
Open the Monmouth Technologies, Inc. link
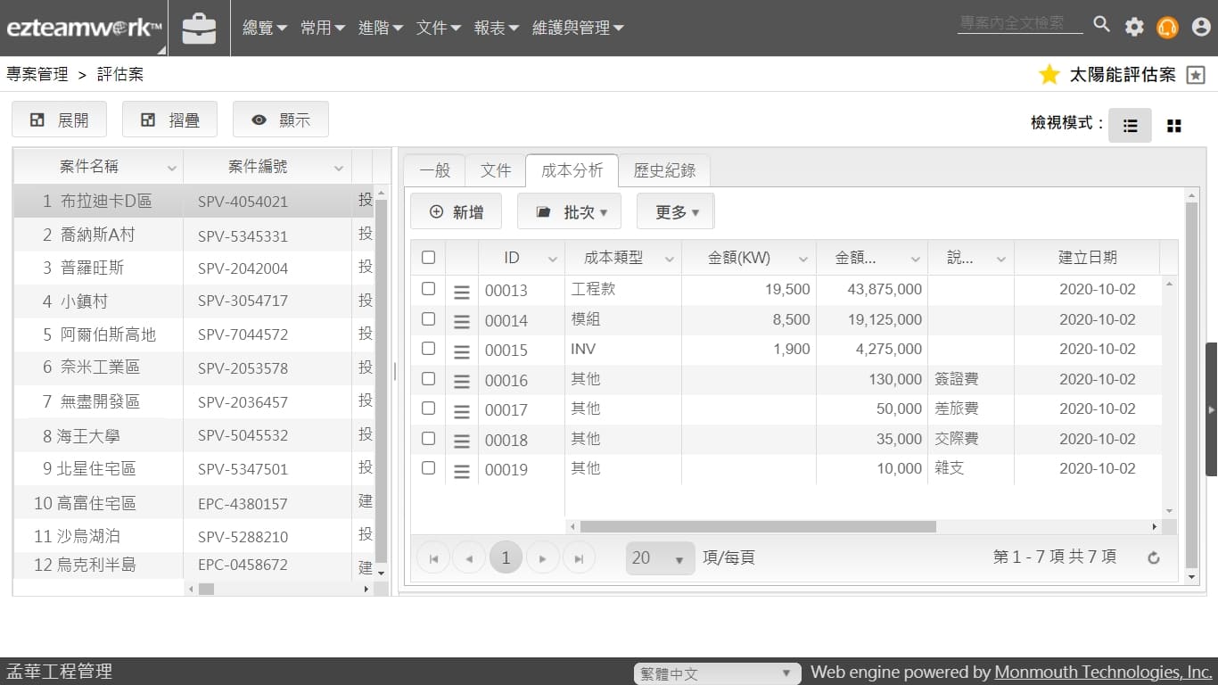pyautogui.click(x=1103, y=673)
